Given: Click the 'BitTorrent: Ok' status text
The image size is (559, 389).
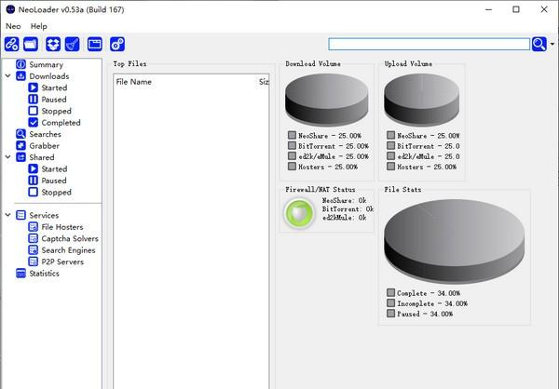Looking at the screenshot, I should point(348,209).
